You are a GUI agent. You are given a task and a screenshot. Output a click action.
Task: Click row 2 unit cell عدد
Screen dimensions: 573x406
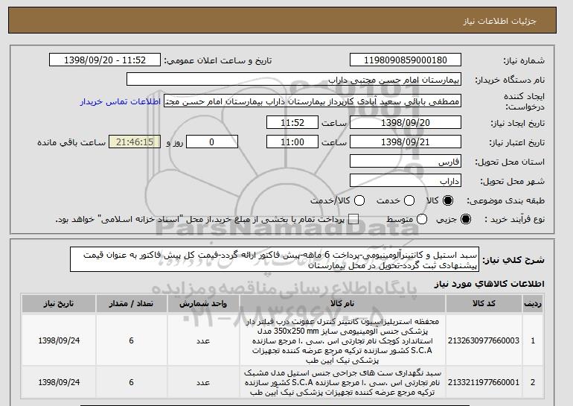pos(203,382)
